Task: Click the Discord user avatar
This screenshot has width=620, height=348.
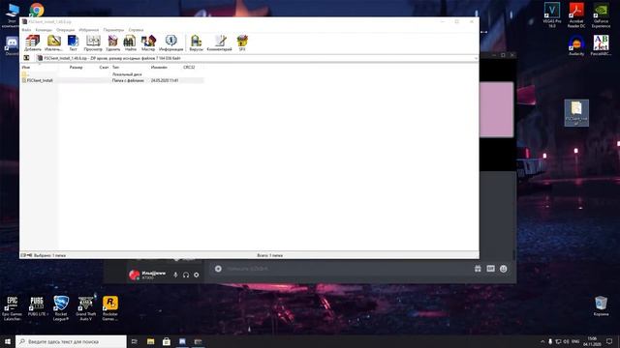Action: tap(134, 275)
